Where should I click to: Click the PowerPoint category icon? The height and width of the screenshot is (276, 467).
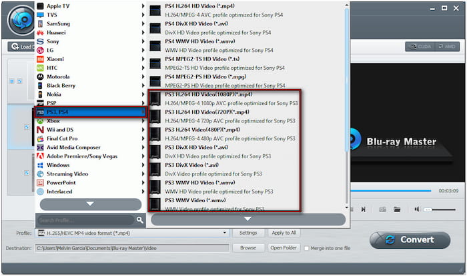coord(40,182)
